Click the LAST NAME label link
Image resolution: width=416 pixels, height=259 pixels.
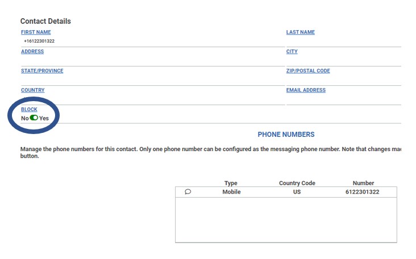coord(300,32)
